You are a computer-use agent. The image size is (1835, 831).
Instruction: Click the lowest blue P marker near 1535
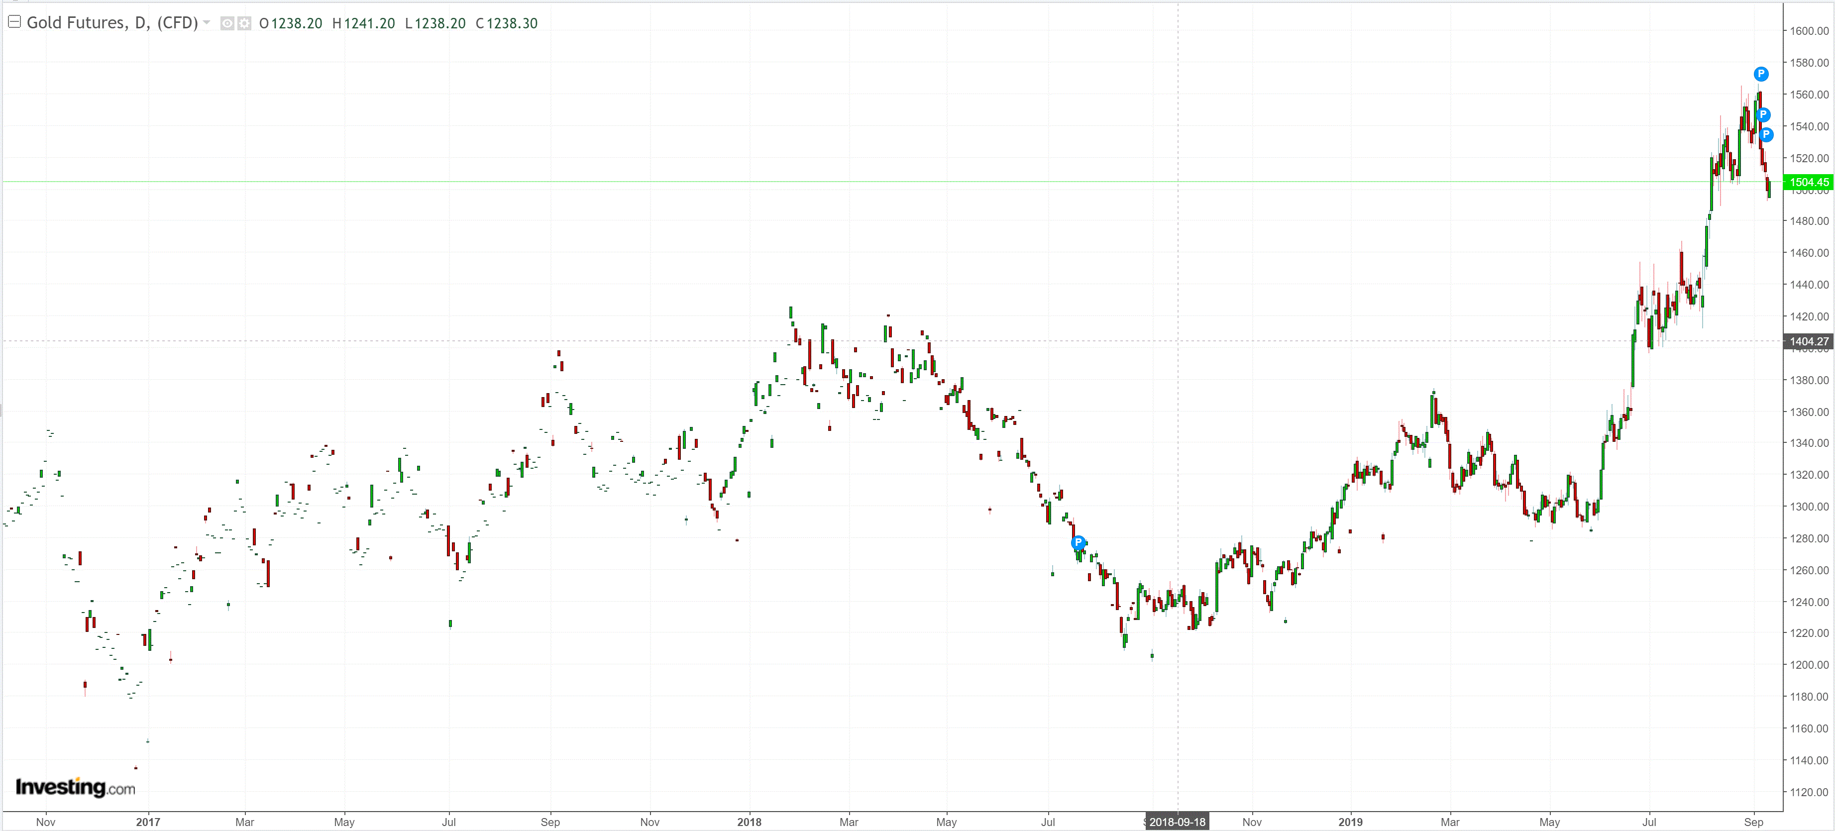point(1766,134)
